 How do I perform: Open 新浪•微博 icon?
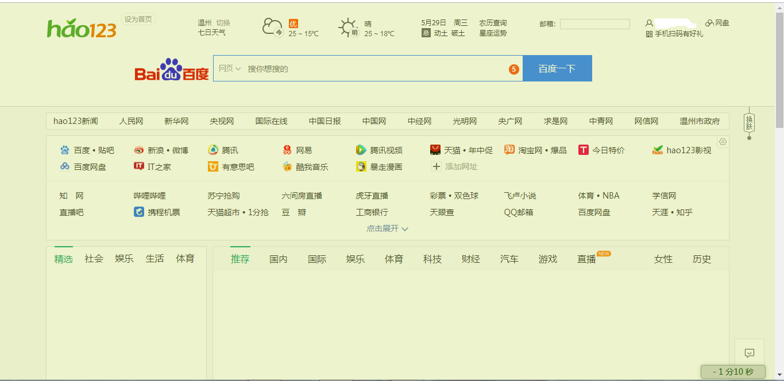[139, 150]
